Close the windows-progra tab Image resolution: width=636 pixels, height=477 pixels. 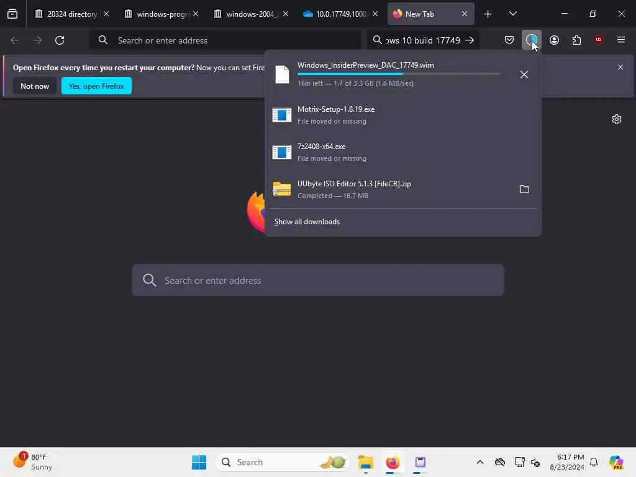coord(196,14)
